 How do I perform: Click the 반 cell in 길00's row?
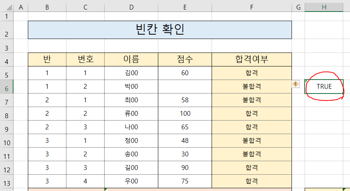click(x=47, y=168)
